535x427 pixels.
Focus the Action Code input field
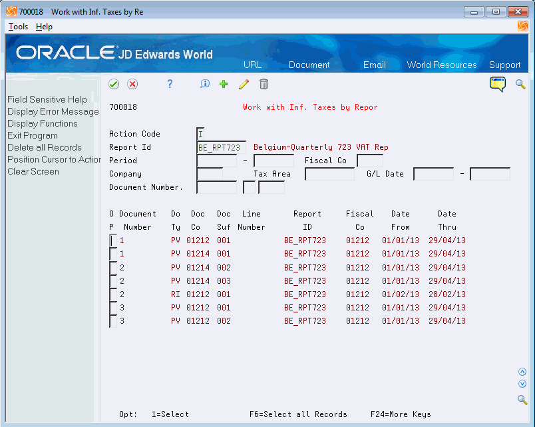(x=201, y=134)
